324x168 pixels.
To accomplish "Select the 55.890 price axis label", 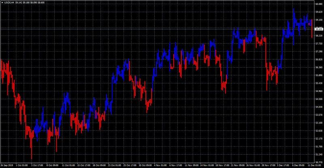I will 319,75.
